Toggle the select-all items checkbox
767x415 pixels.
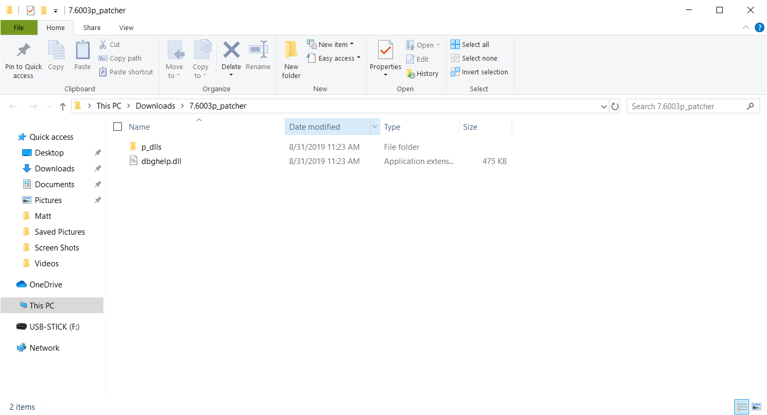click(x=118, y=127)
